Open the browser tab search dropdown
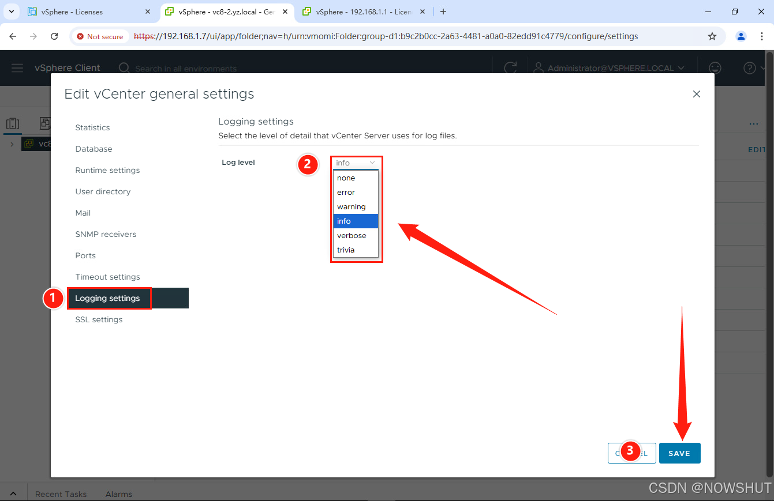This screenshot has width=774, height=501. click(11, 12)
